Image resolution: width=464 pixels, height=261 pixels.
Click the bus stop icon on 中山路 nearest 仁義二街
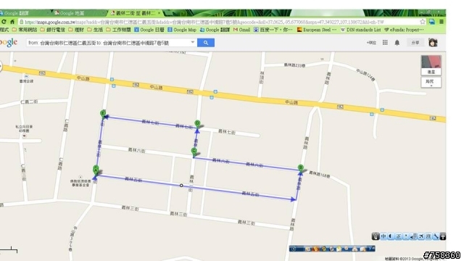pos(112,79)
